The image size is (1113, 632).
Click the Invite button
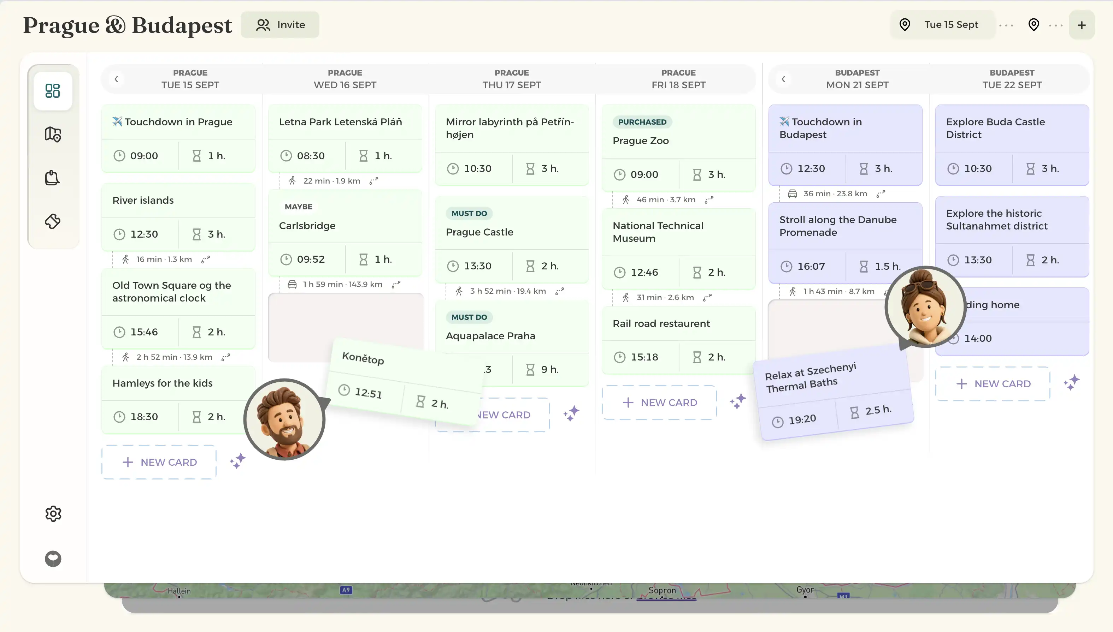pyautogui.click(x=280, y=25)
